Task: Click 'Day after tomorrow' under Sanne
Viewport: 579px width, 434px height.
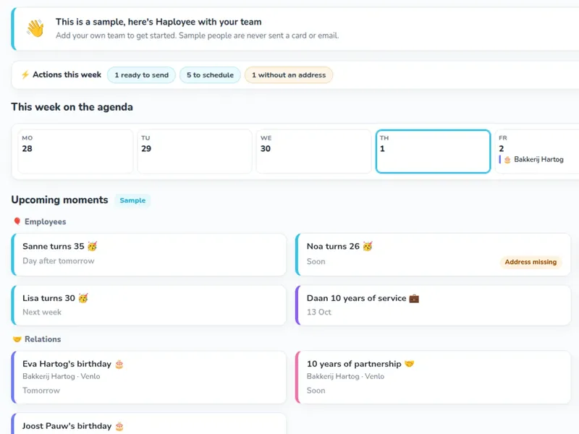Action: [x=59, y=261]
